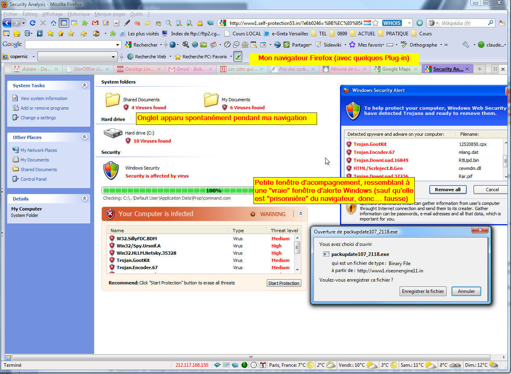This screenshot has height=374, width=511.
Task: Click the padlock icon in navigation toolbar
Action: point(200,23)
